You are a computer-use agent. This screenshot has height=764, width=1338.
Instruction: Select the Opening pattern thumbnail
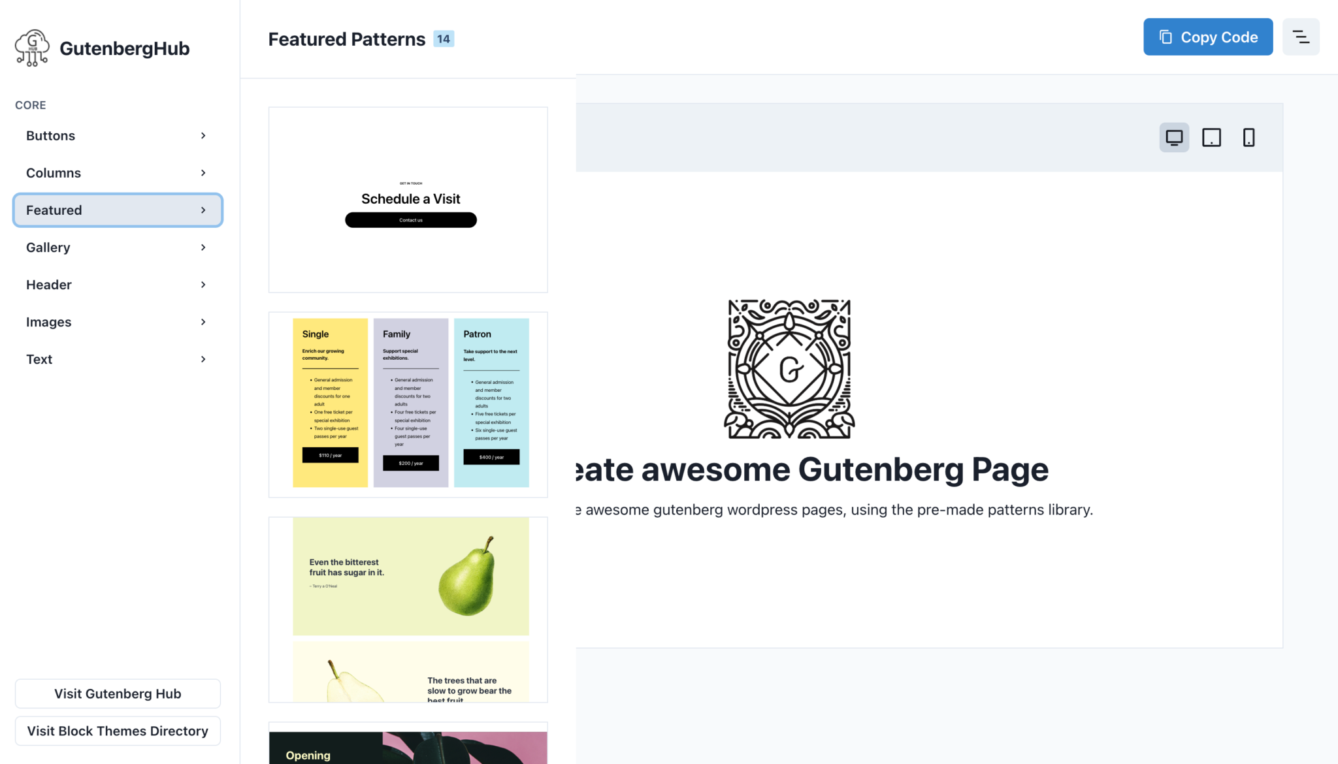tap(408, 744)
